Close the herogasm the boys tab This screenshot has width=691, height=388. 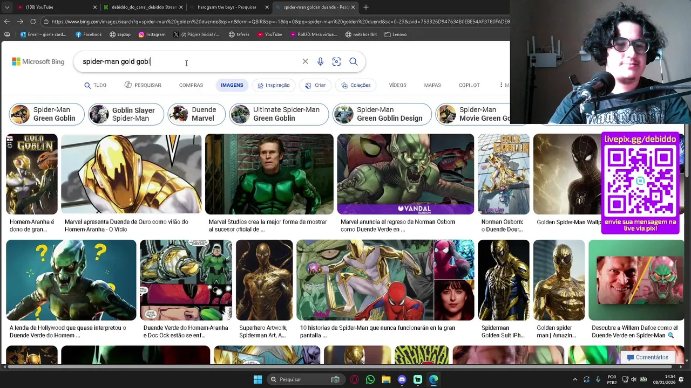click(267, 7)
